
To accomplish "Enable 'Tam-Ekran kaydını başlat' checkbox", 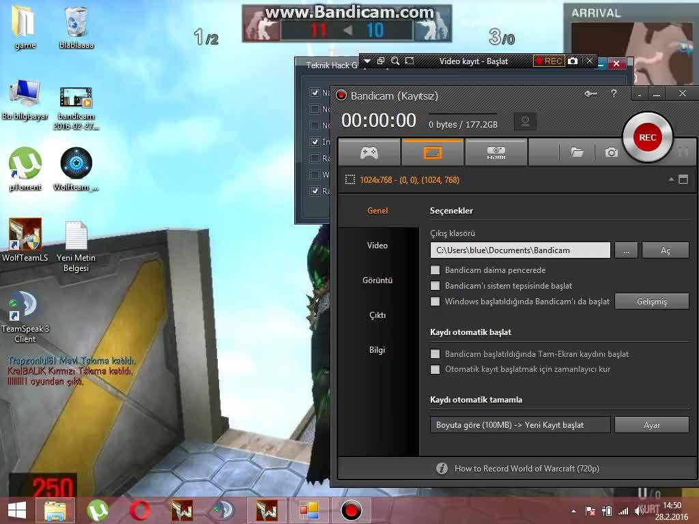I will pyautogui.click(x=435, y=354).
